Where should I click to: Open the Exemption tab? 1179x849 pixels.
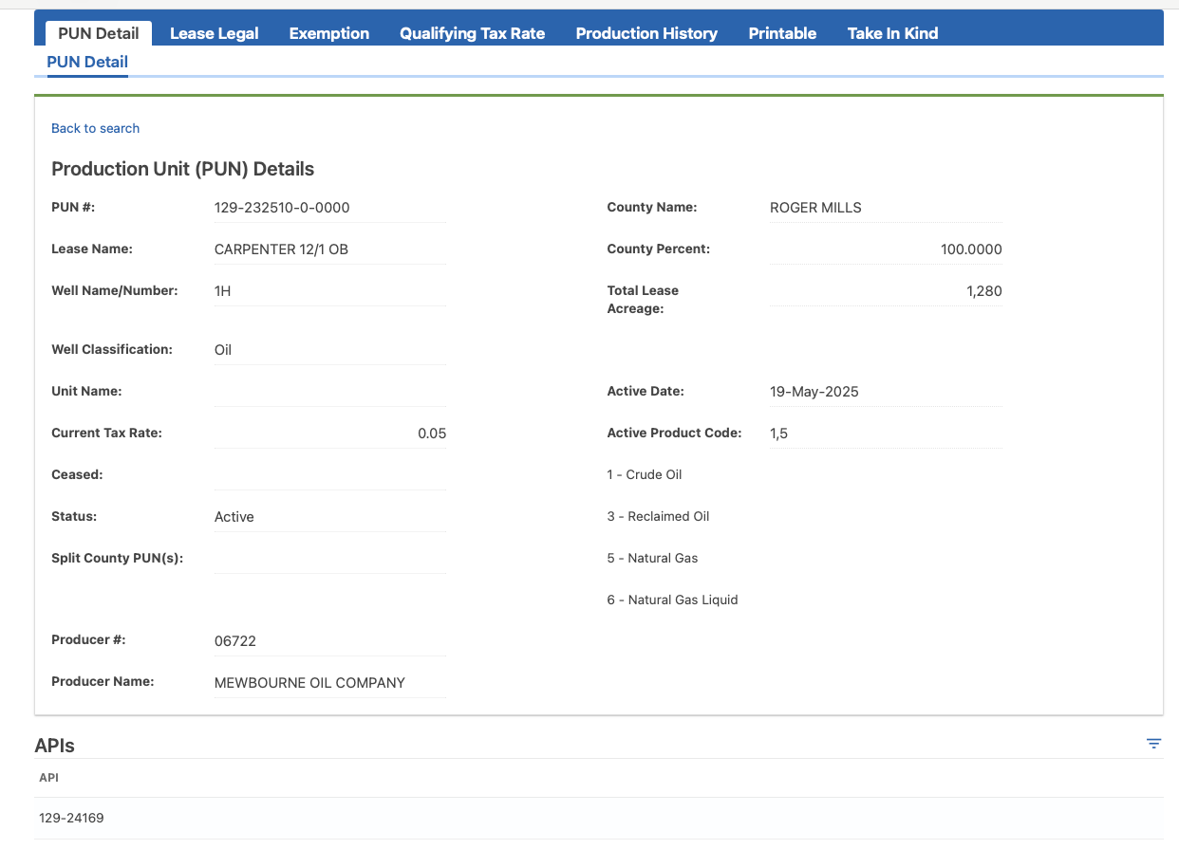tap(328, 33)
